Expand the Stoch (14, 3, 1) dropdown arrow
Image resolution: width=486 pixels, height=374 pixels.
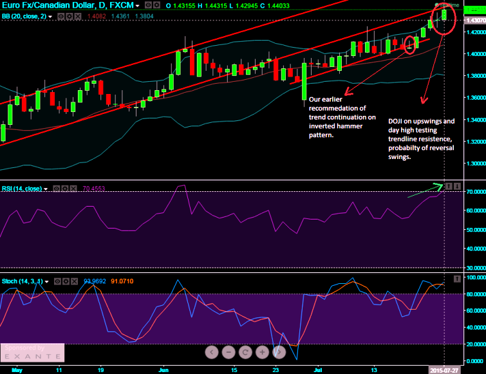coord(46,282)
